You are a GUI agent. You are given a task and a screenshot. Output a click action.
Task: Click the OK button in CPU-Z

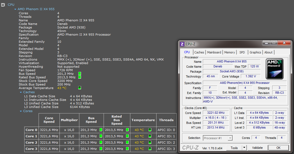(x=279, y=148)
